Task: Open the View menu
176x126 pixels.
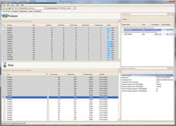Action: tap(13, 5)
